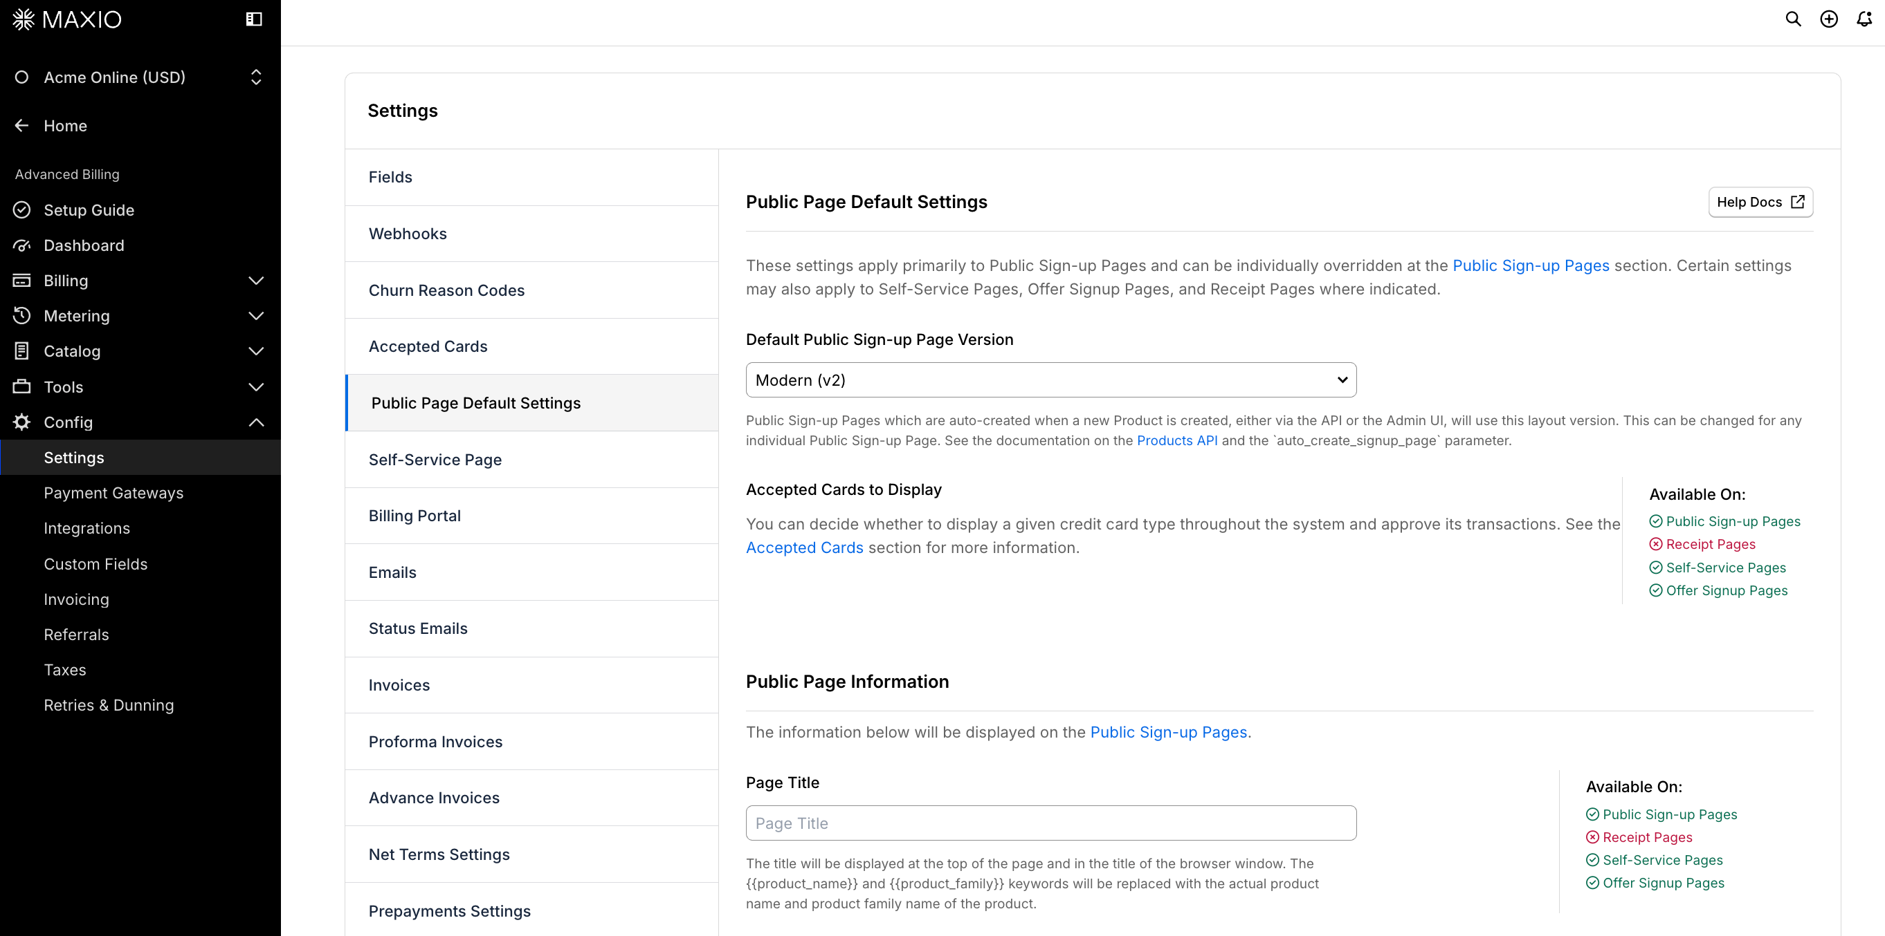The height and width of the screenshot is (936, 1885).
Task: Expand the Billing menu chevron
Action: [256, 281]
